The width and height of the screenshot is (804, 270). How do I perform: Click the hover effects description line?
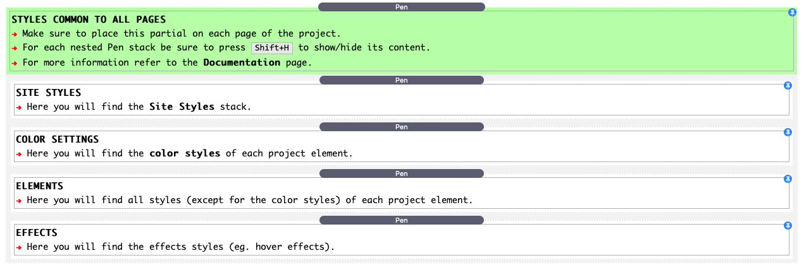tap(180, 247)
